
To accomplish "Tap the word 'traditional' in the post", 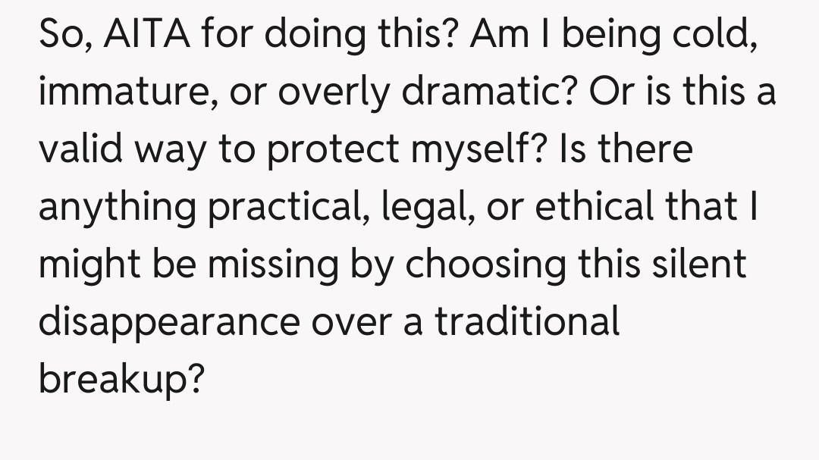I will (x=527, y=321).
